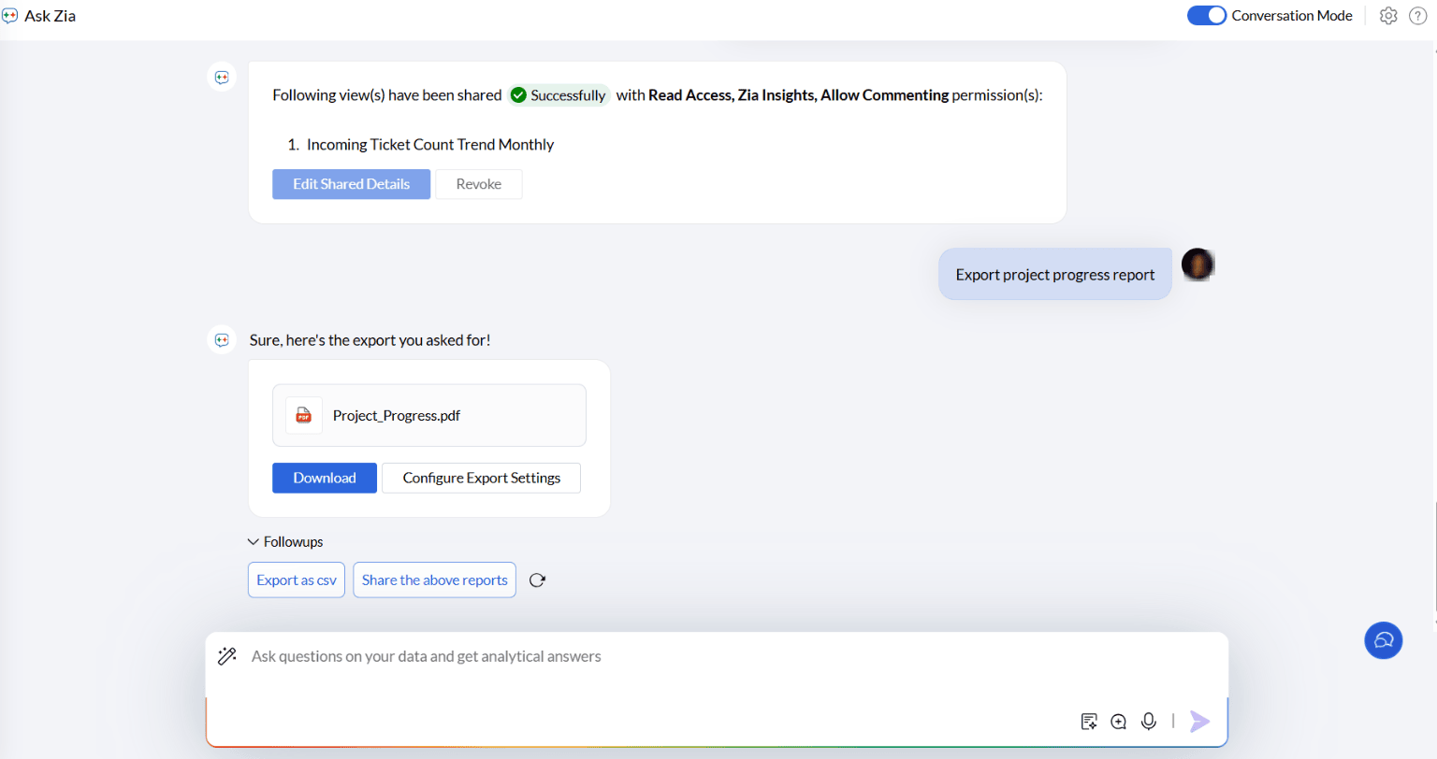Click the PDF file icon for Project_Progress

(x=304, y=415)
